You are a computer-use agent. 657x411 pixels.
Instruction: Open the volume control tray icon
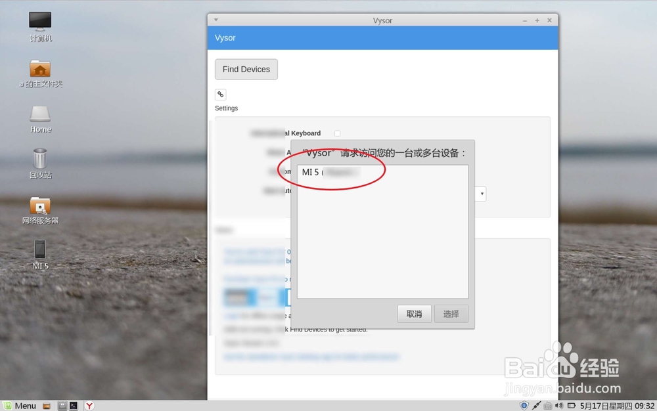coord(559,406)
